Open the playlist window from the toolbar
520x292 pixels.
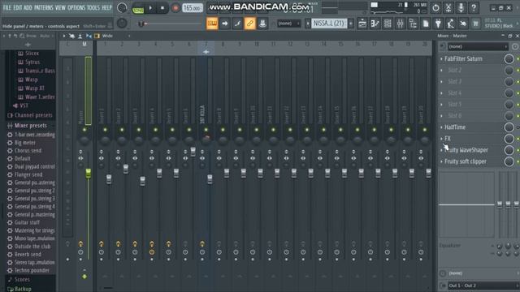point(362,24)
